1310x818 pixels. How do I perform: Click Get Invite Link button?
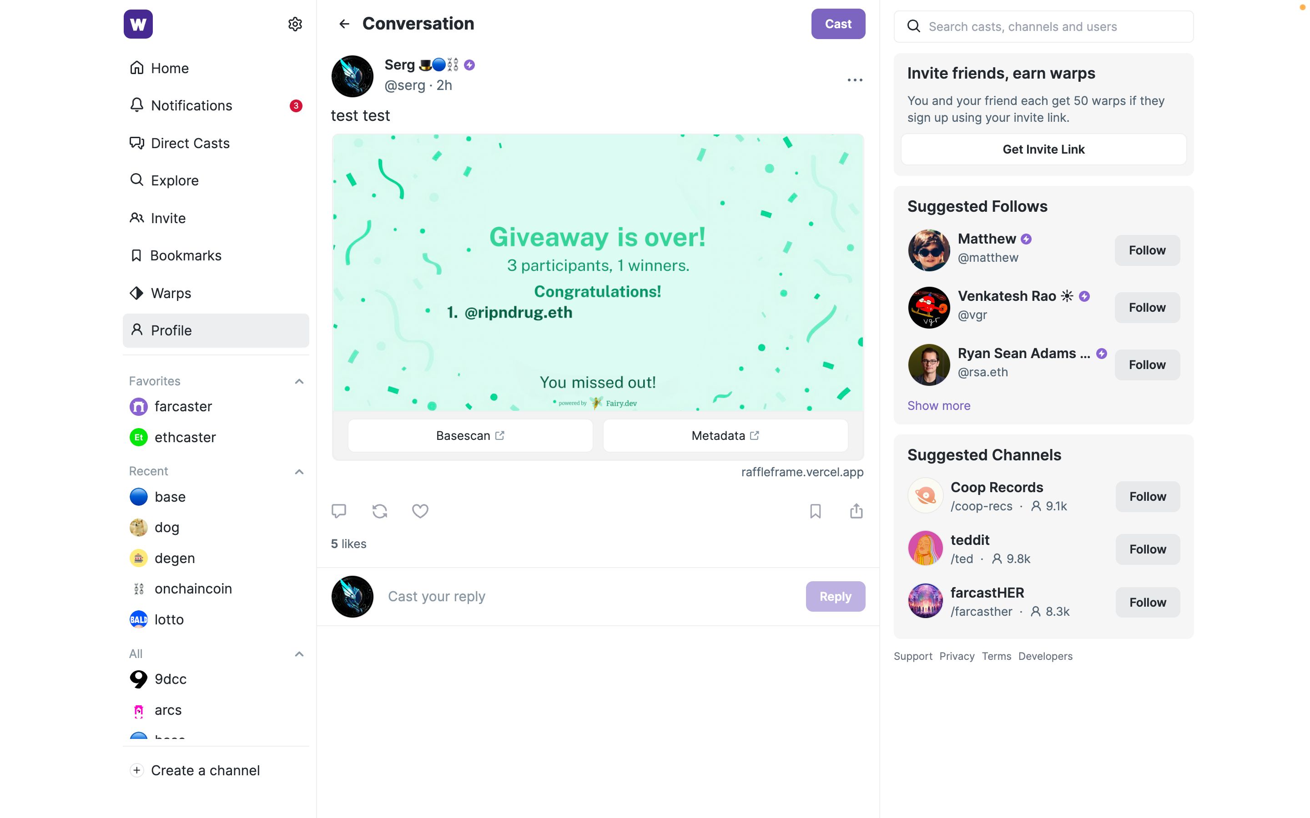coord(1043,149)
